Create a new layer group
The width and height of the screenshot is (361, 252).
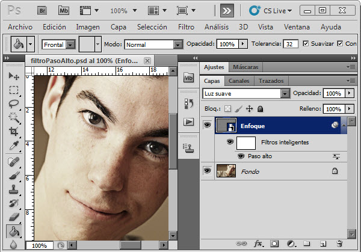pyautogui.click(x=306, y=244)
